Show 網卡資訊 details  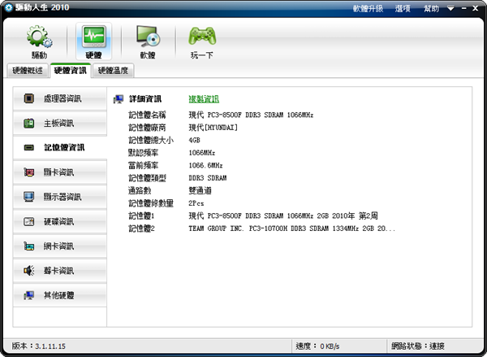[60, 246]
